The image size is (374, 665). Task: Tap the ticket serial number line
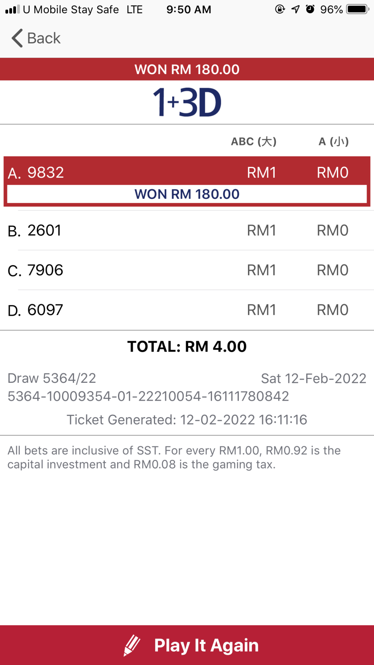coord(148,396)
